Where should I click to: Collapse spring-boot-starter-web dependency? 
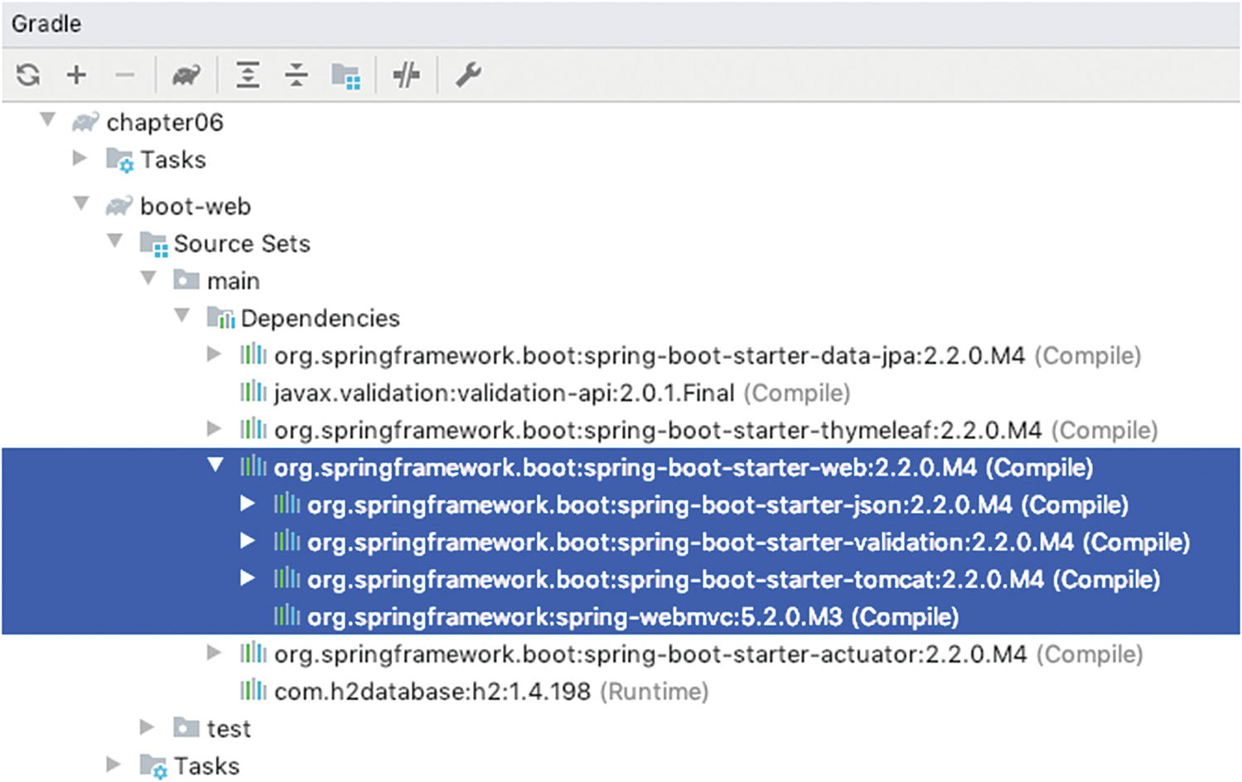[x=215, y=466]
